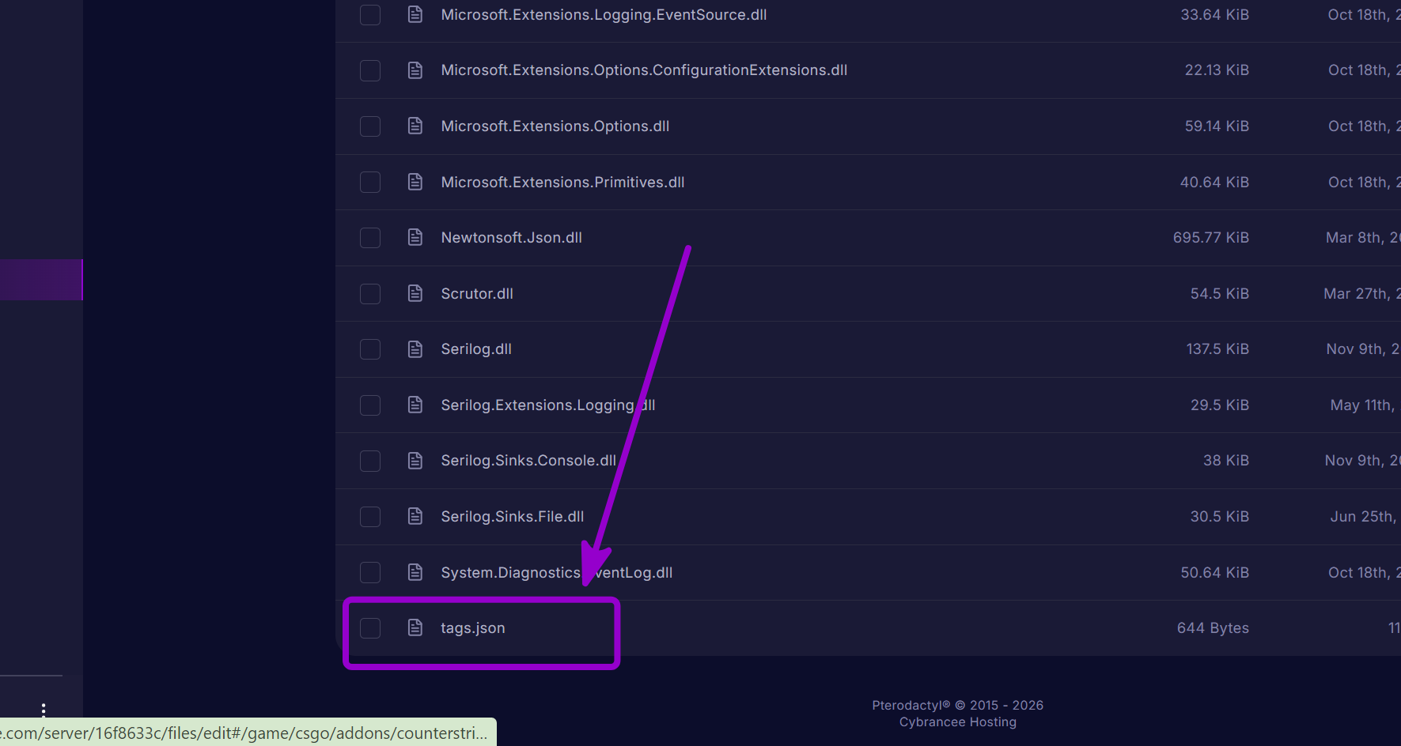Select the checkbox for Newtonsoft.Json.dll

[x=370, y=237]
